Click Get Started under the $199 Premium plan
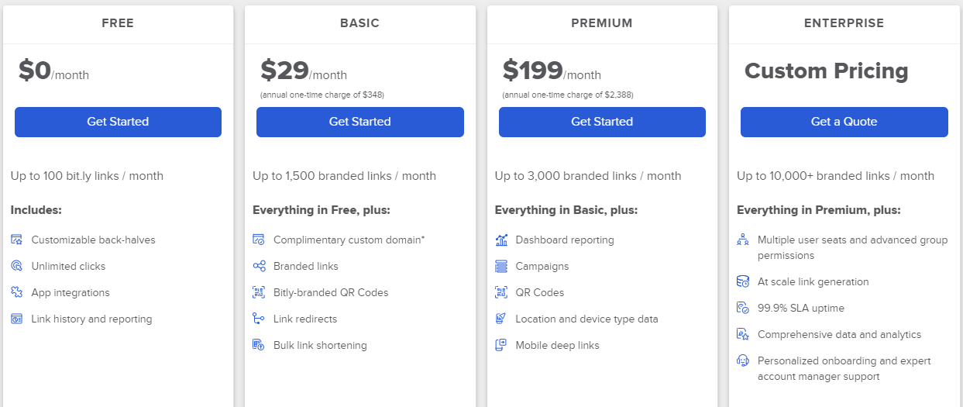963x407 pixels. tap(602, 122)
